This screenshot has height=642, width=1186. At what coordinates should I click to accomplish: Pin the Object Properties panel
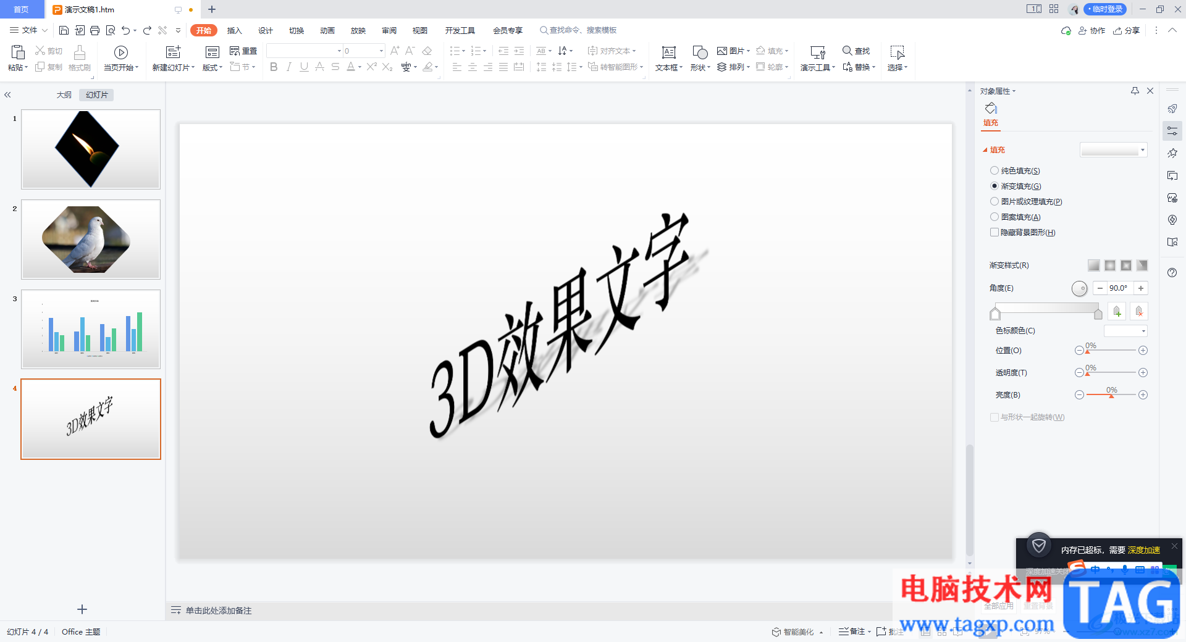click(1135, 91)
